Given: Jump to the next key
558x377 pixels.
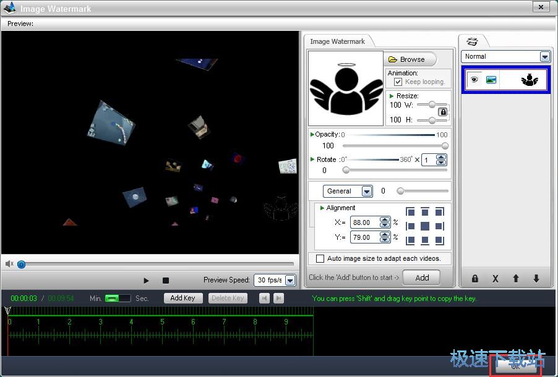Looking at the screenshot, I should click(278, 298).
